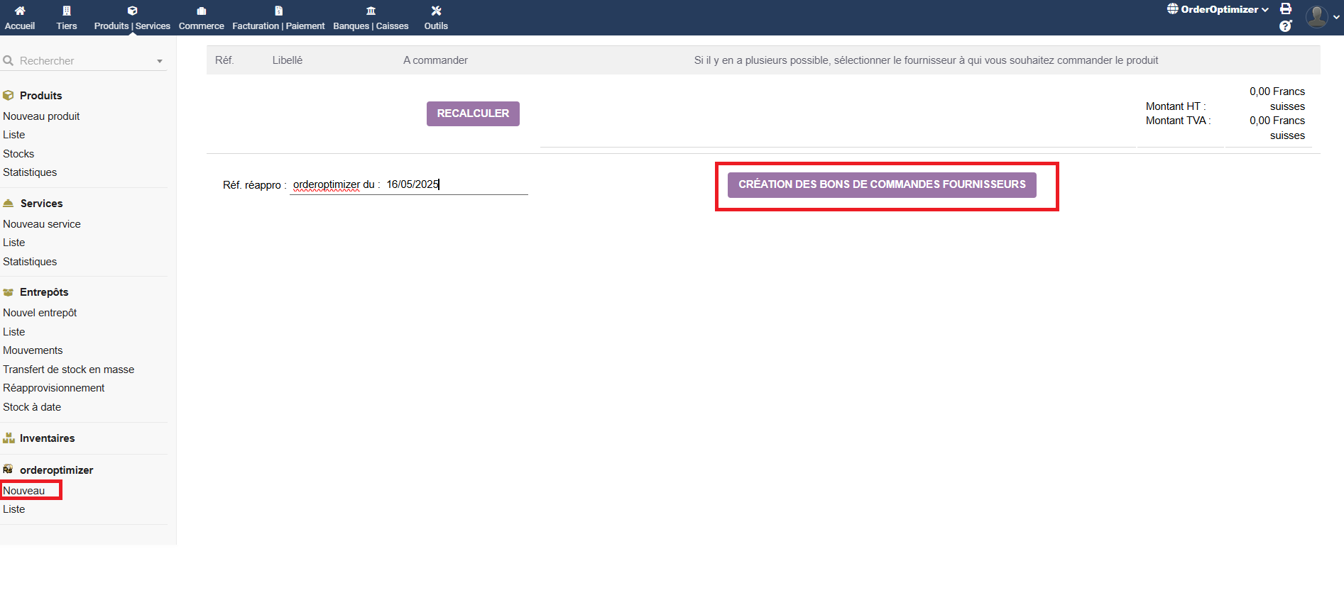Open the Tiers building icon
The image size is (1344, 605).
[x=67, y=11]
